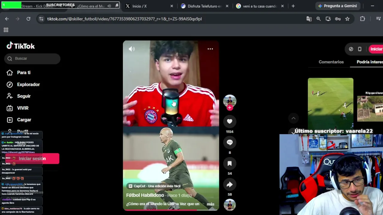This screenshot has height=215, width=383.
Task: Bookmark this page with the star icon
Action: tap(347, 19)
